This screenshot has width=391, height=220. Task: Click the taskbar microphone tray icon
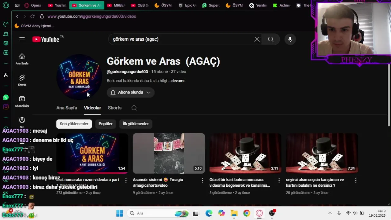pyautogui.click(x=339, y=213)
